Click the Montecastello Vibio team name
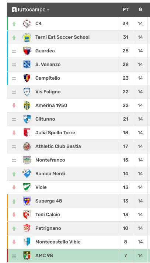Image resolution: width=150 pixels, height=263 pixels. (x=58, y=242)
